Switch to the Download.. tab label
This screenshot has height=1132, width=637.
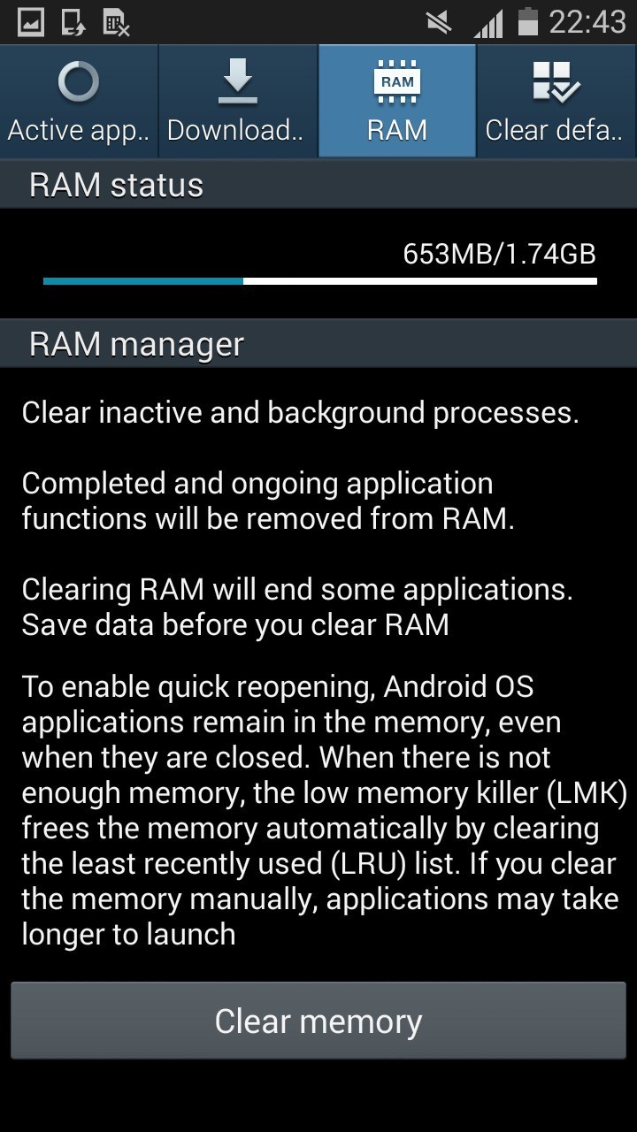click(x=235, y=131)
